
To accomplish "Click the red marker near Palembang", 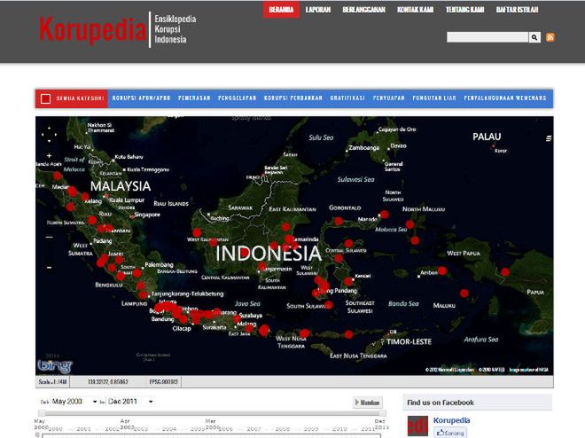I will point(136,273).
